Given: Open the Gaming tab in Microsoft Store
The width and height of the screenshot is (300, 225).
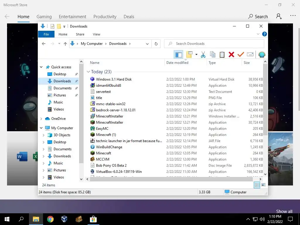Looking at the screenshot, I should click(44, 17).
